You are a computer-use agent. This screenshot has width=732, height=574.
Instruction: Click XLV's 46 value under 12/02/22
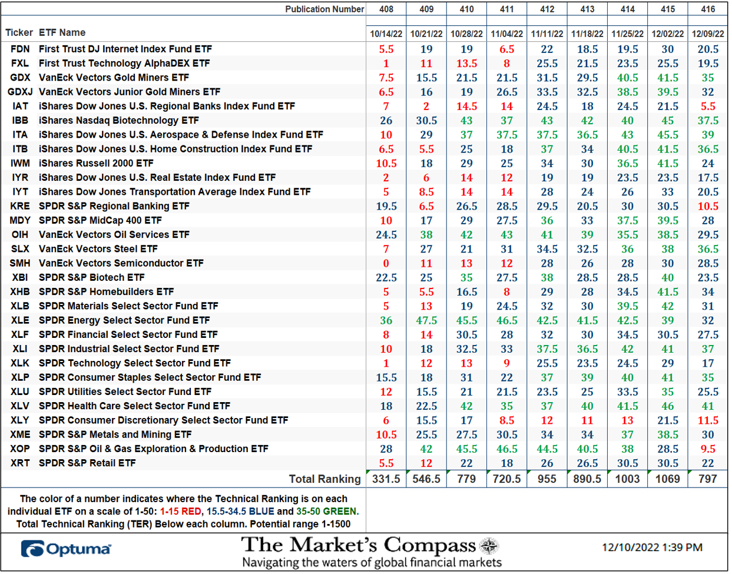tap(668, 406)
